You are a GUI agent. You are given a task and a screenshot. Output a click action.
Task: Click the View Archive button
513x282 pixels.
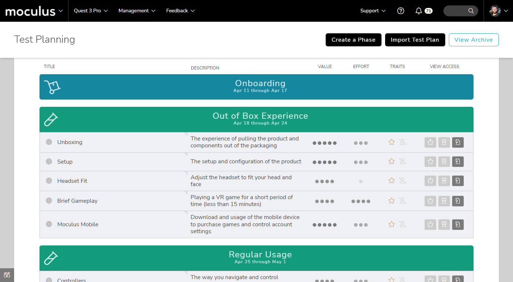pos(474,40)
